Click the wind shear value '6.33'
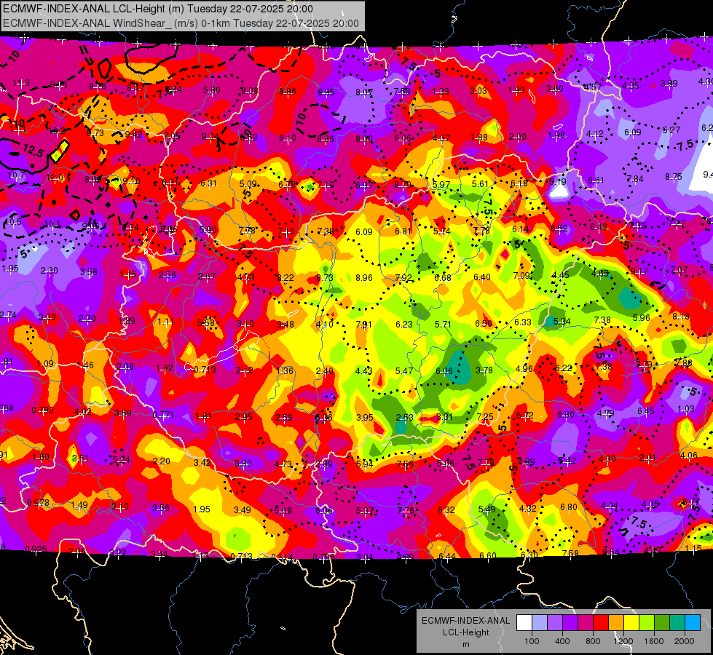713x655 pixels. [x=522, y=322]
